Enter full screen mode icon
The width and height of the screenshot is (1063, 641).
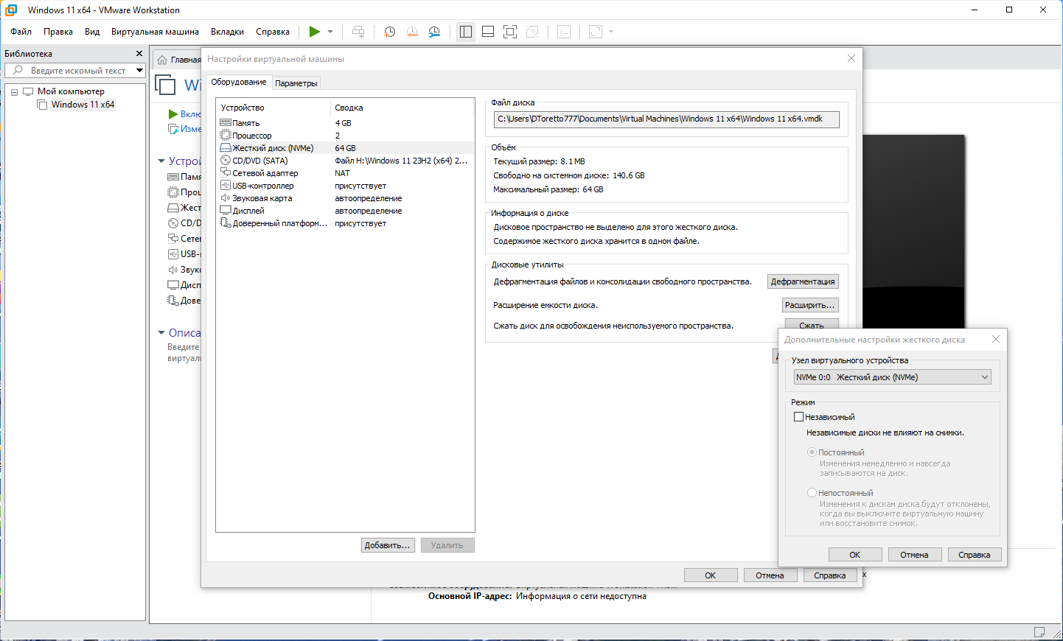point(510,32)
